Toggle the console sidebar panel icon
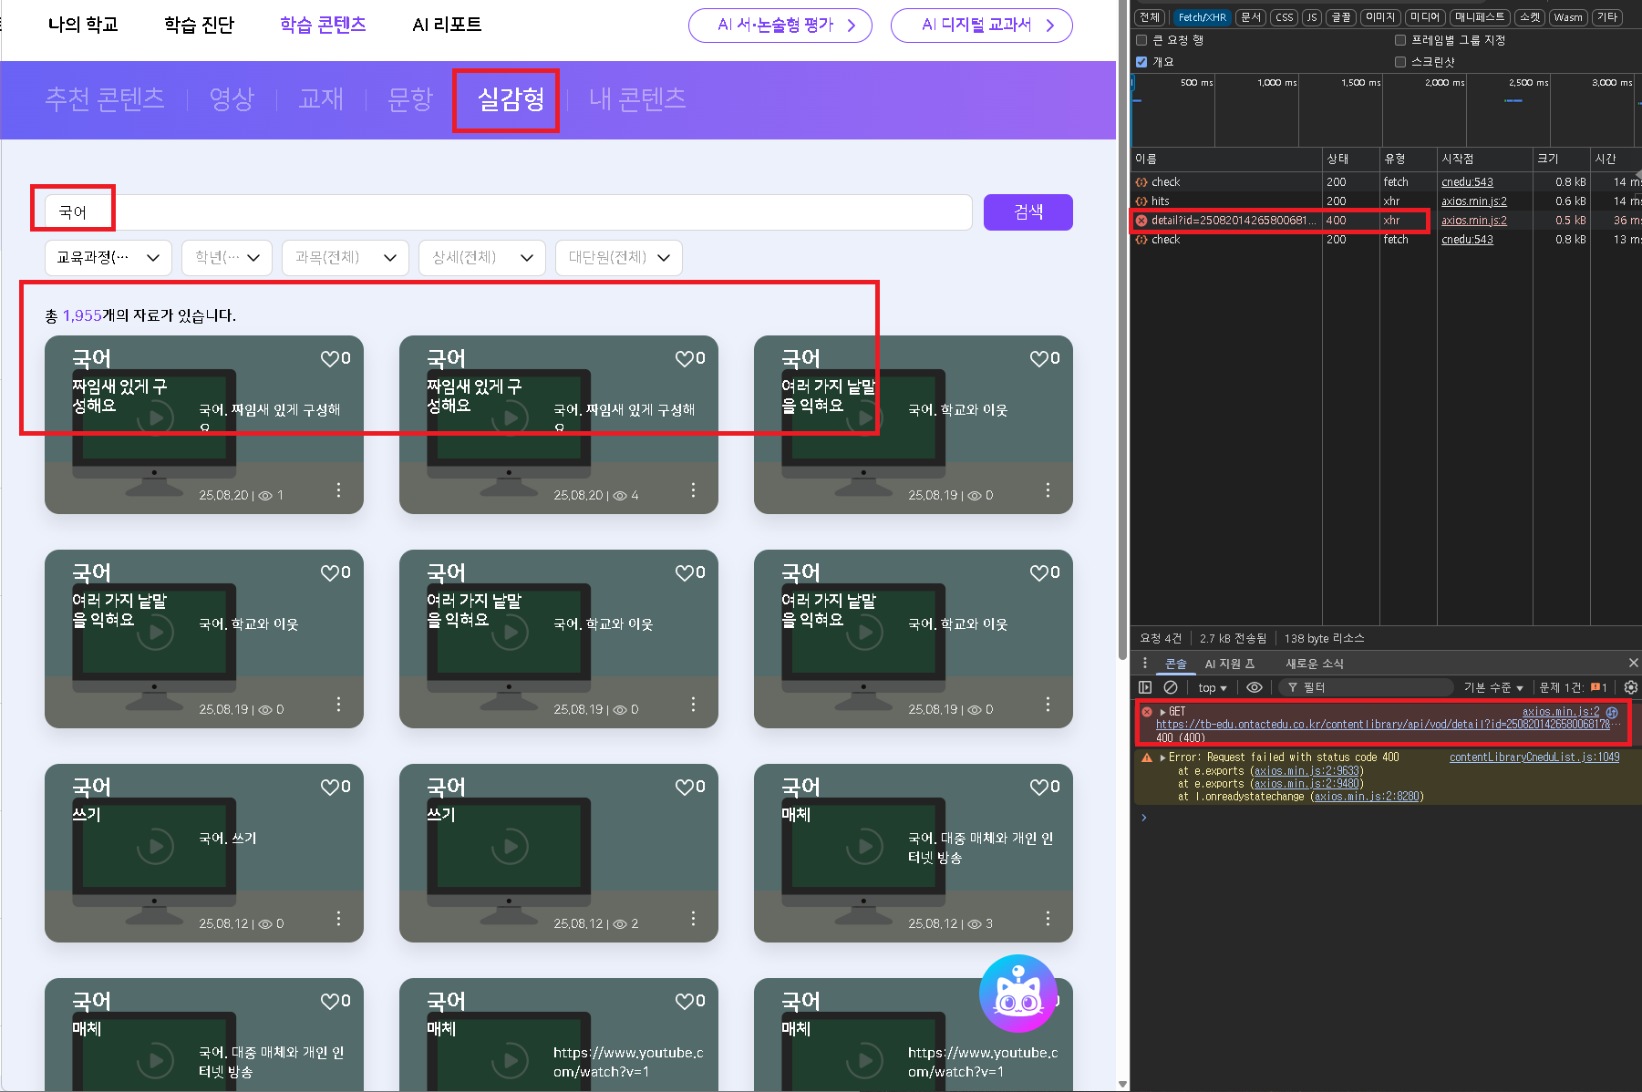Screen dimensions: 1642x1092 [x=1145, y=687]
